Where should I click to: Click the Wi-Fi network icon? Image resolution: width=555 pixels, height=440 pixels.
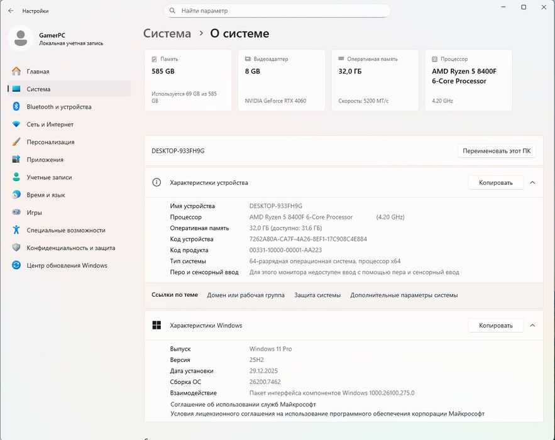click(x=16, y=124)
